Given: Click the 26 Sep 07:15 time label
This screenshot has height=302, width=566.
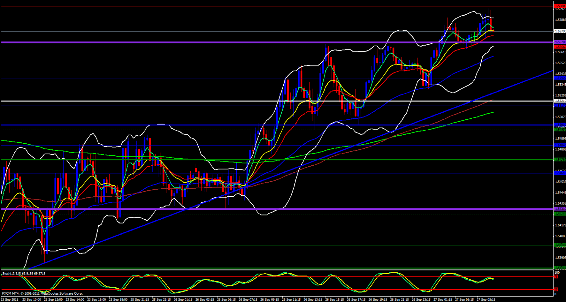Looking at the screenshot, I should (x=248, y=300).
